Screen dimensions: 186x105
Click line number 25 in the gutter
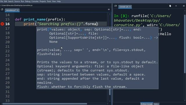7,64
